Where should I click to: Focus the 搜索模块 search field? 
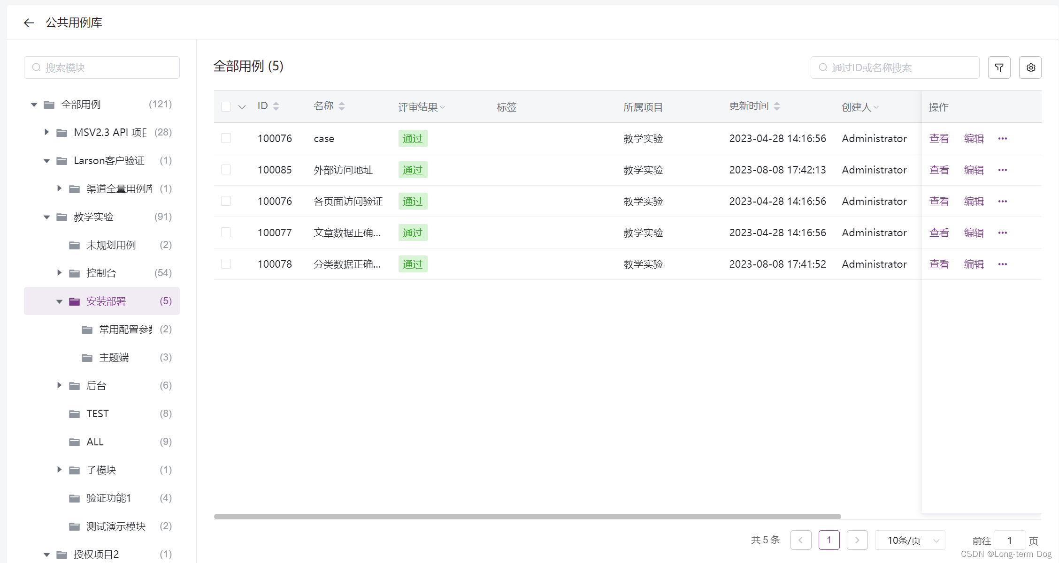[x=108, y=68]
